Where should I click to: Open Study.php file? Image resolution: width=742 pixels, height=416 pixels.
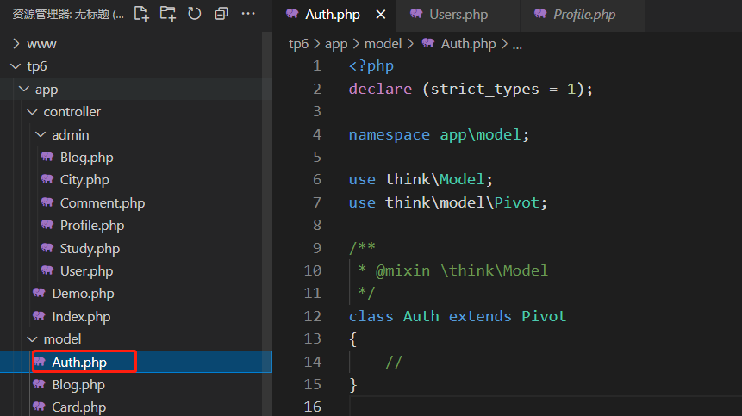pyautogui.click(x=90, y=249)
